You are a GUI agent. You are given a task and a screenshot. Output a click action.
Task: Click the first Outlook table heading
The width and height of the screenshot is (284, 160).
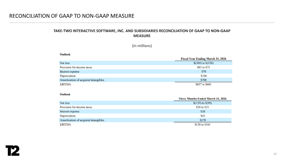65,54
